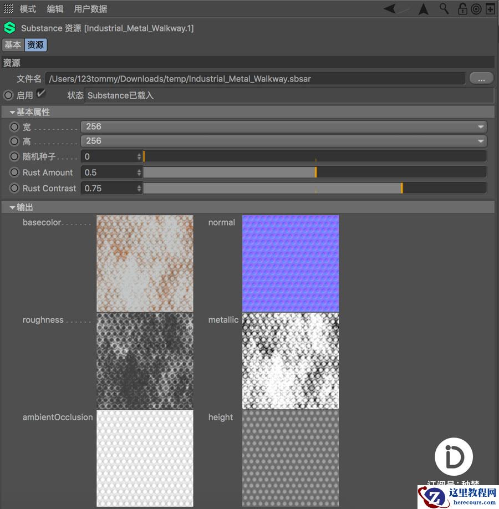Viewport: 499px width, 509px height.
Task: Click the new attribute manager plus icon
Action: coord(490,9)
